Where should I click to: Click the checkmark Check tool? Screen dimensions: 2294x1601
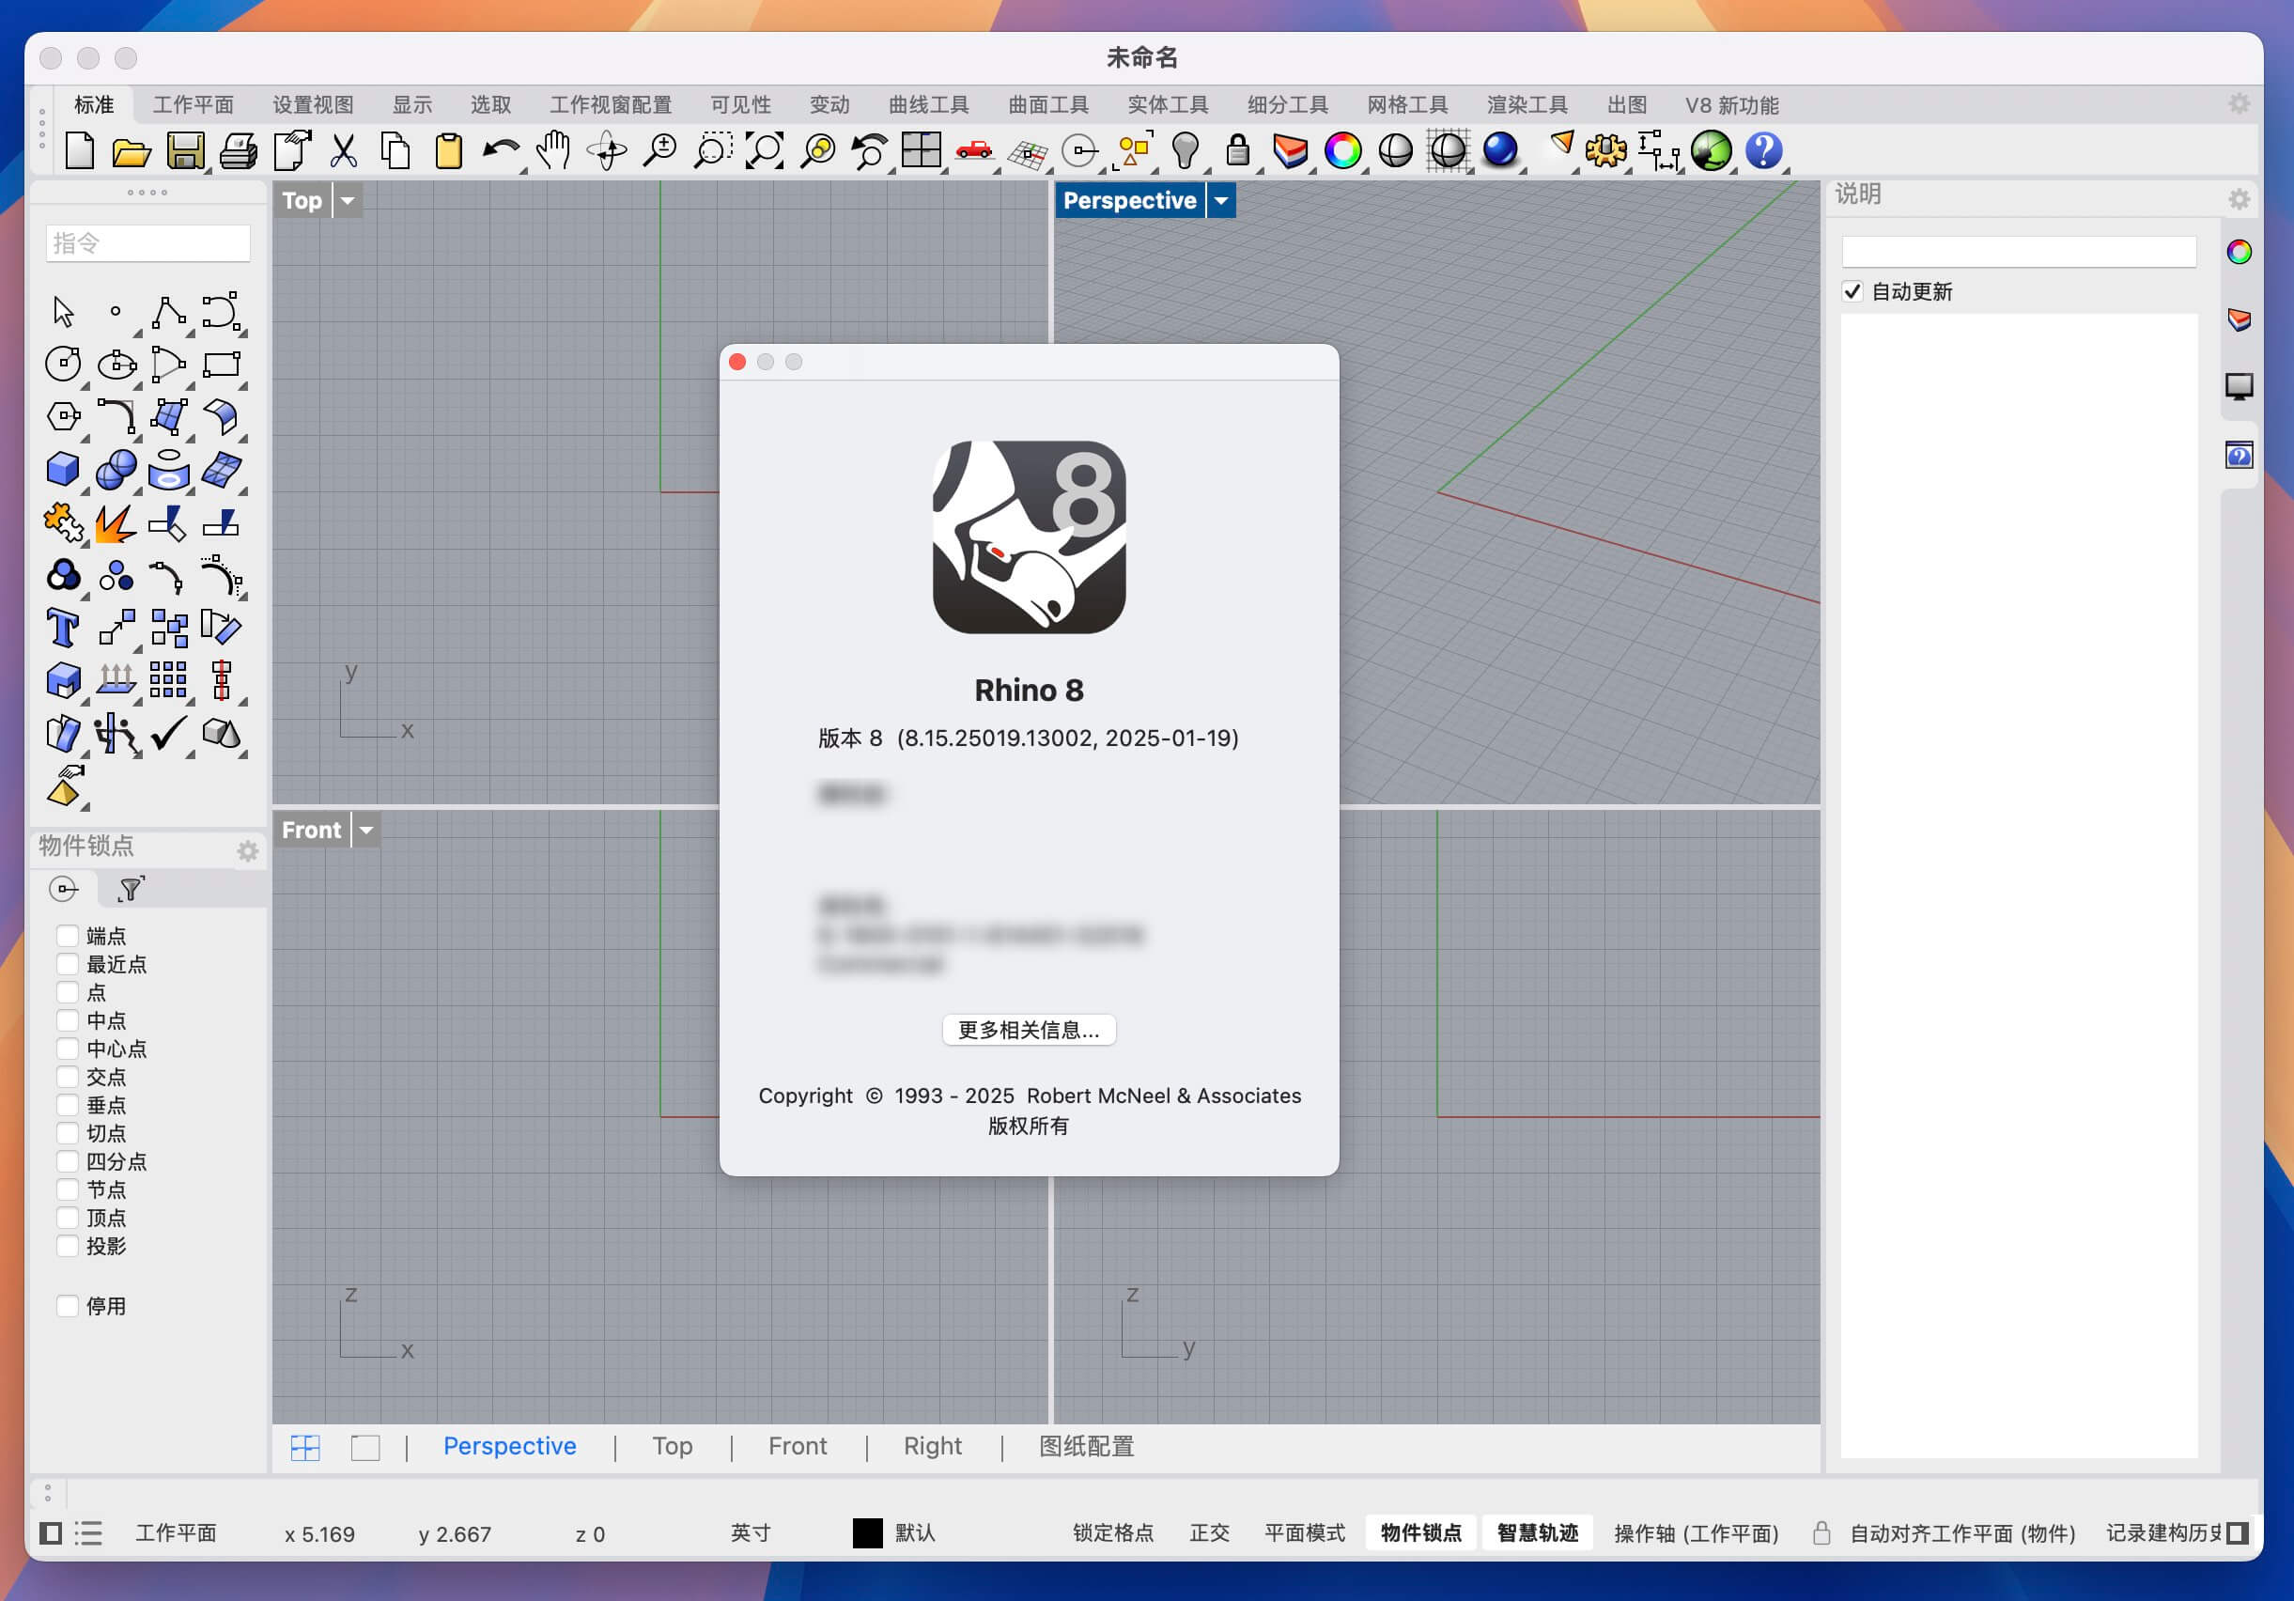point(168,734)
